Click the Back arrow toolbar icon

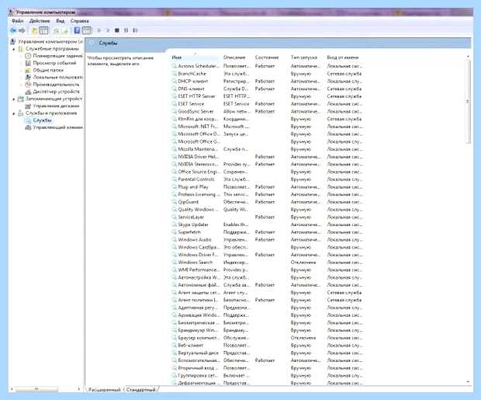[x=13, y=30]
